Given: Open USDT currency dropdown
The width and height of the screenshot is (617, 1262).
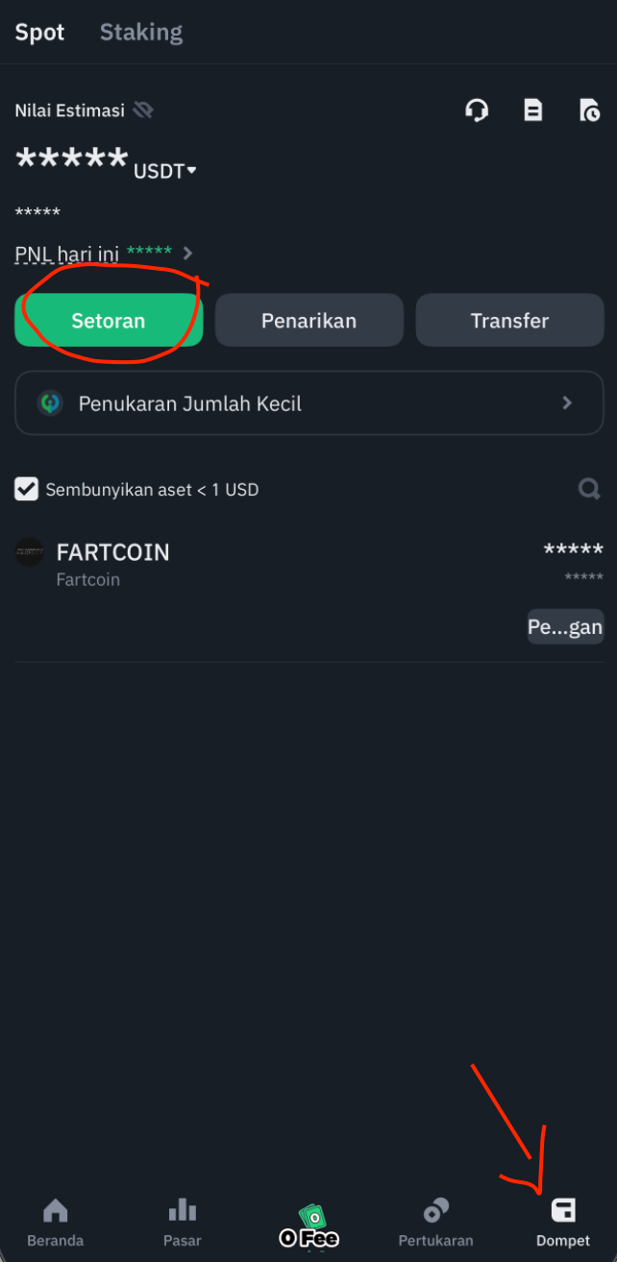Looking at the screenshot, I should tap(165, 171).
